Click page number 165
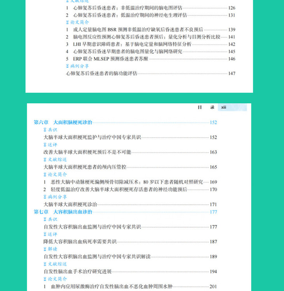The height and width of the screenshot is (291, 284). tap(213, 167)
